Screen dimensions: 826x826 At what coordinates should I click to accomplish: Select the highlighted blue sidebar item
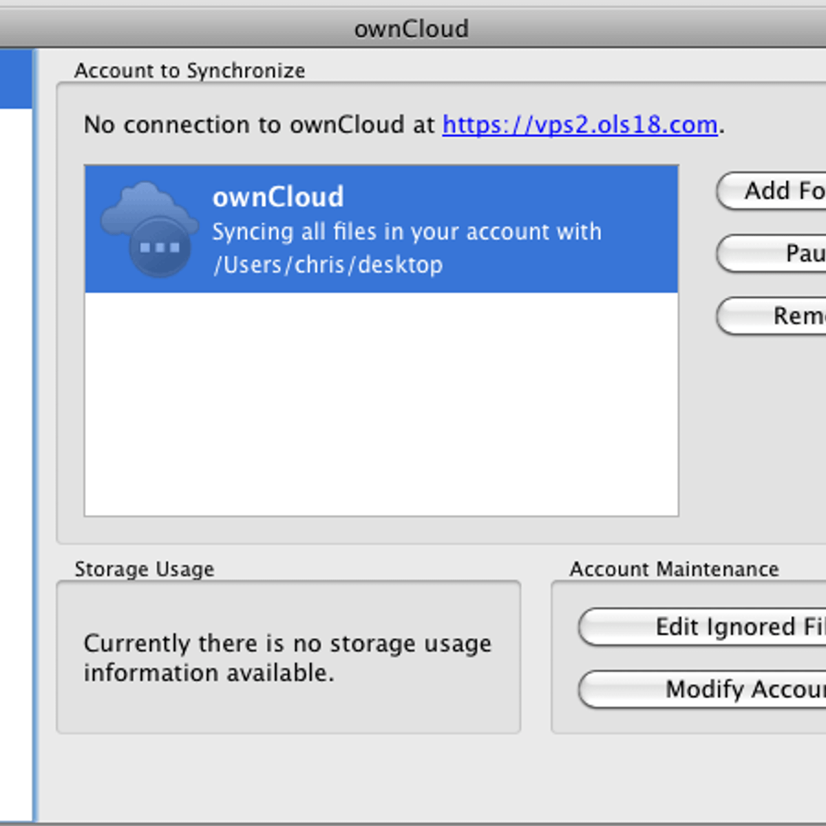(17, 78)
